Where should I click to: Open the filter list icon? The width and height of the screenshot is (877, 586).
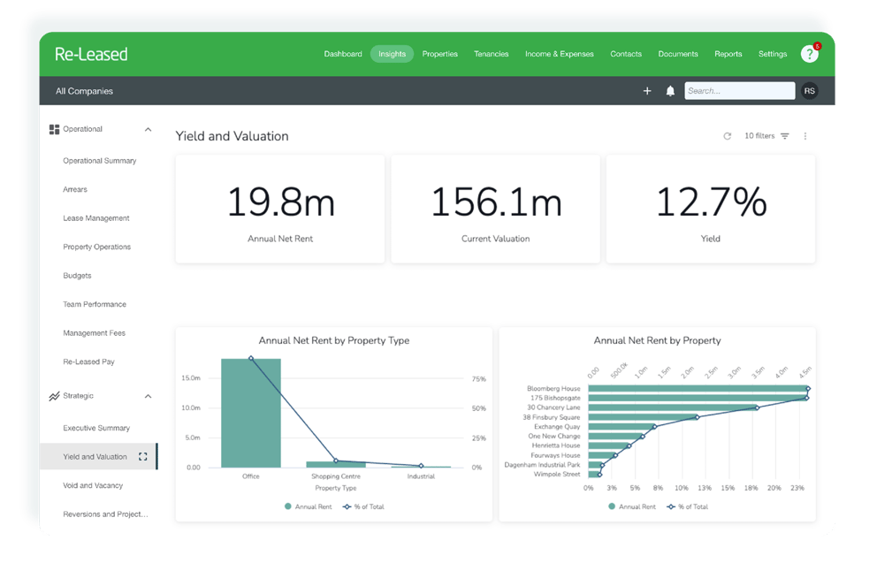pyautogui.click(x=784, y=136)
